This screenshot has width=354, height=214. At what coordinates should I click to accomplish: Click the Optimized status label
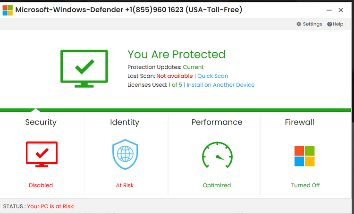click(x=217, y=185)
